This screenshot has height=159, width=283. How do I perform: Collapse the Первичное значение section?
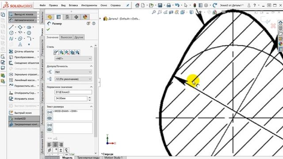tap(91, 87)
